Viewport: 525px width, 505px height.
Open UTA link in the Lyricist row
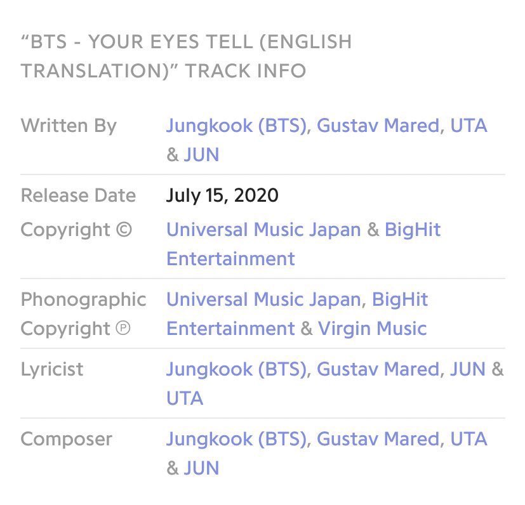pyautogui.click(x=185, y=398)
